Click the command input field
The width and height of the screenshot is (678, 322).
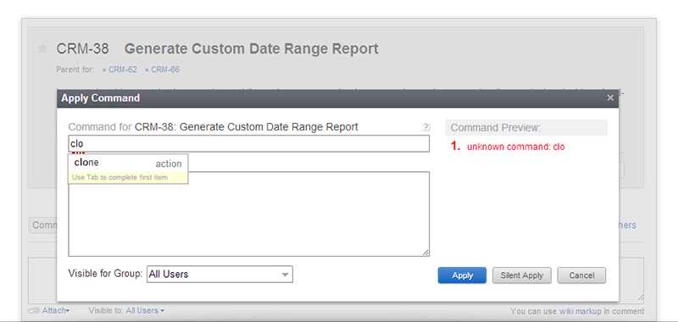coord(248,143)
